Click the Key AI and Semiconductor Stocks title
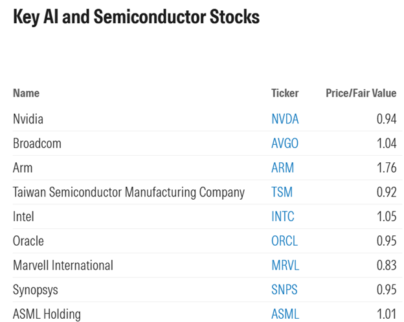404x322 pixels. 136,17
